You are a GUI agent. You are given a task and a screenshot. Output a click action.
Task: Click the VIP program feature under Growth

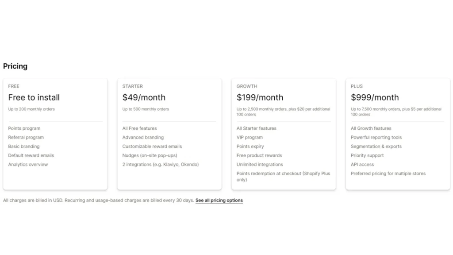[x=250, y=137]
